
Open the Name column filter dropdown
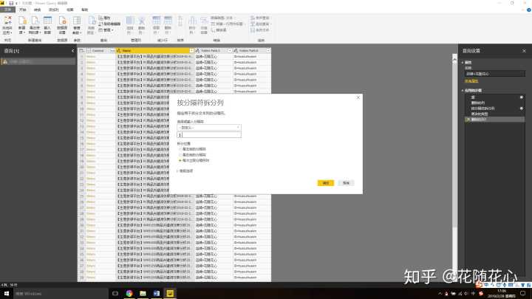pyautogui.click(x=191, y=50)
